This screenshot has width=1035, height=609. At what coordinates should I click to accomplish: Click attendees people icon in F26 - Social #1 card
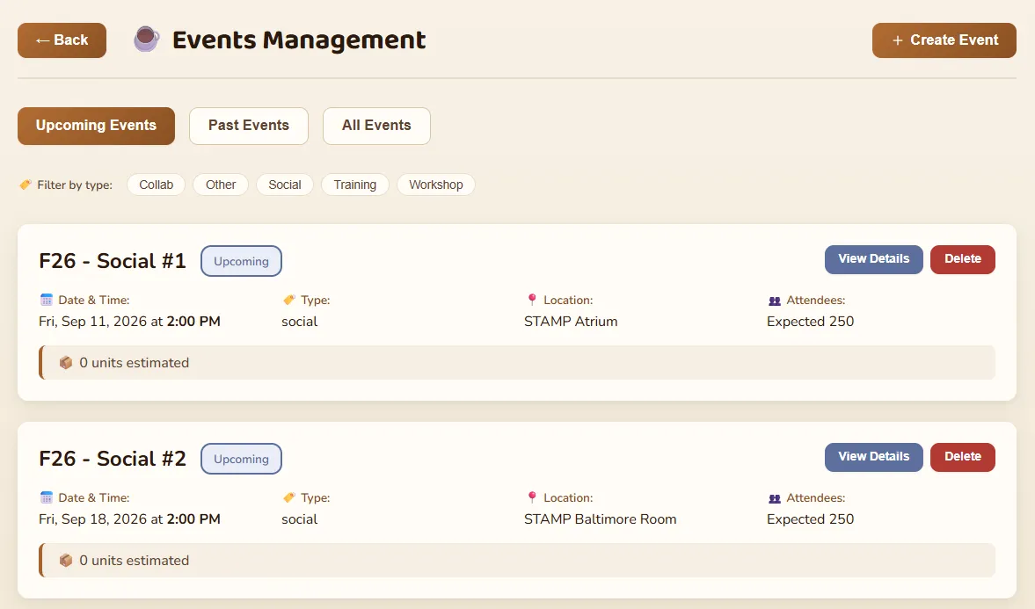pyautogui.click(x=774, y=301)
